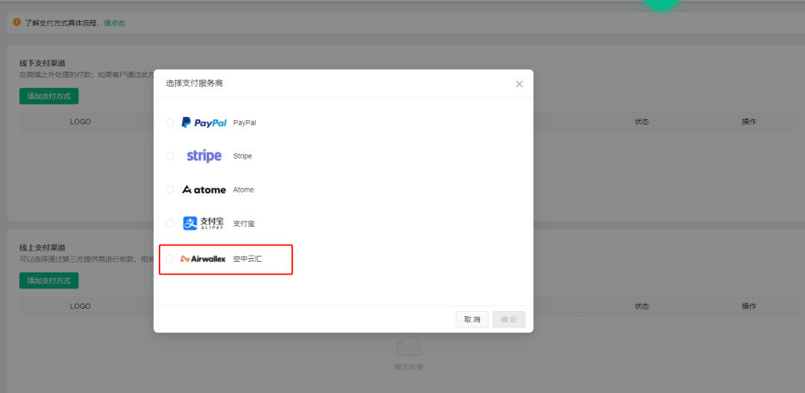This screenshot has height=393, width=805.
Task: Click the green circle at the top
Action: pyautogui.click(x=661, y=3)
